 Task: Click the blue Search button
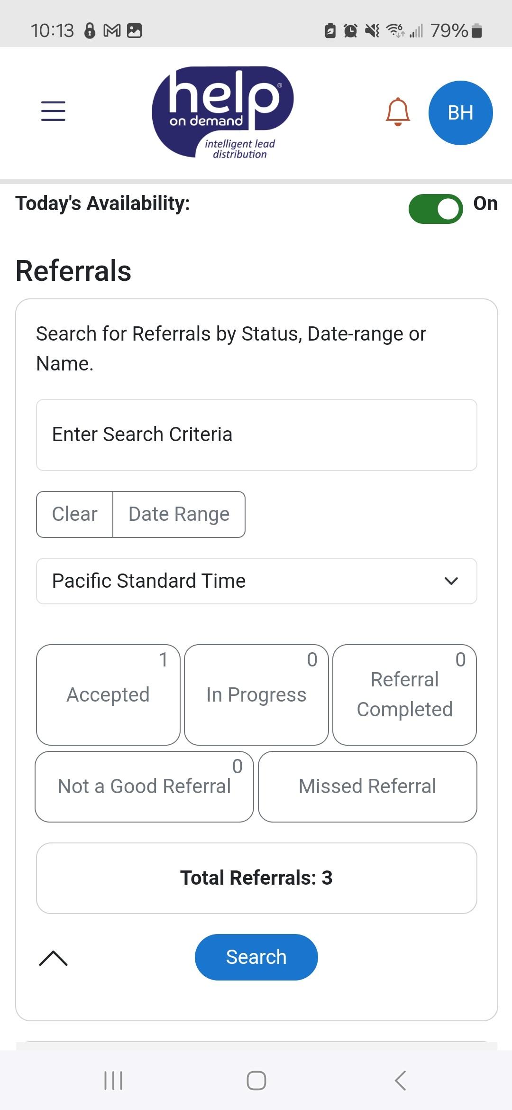(x=256, y=957)
